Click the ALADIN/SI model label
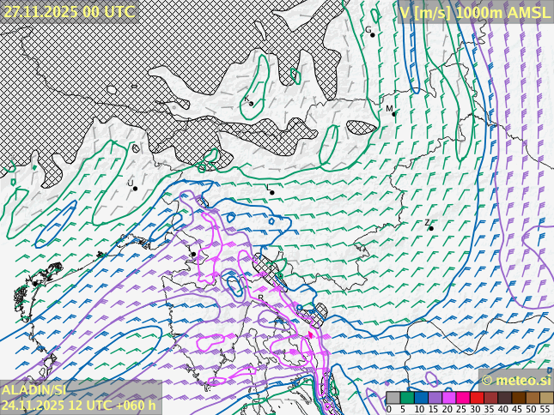Viewport: 554px width, 415px height. [34, 390]
